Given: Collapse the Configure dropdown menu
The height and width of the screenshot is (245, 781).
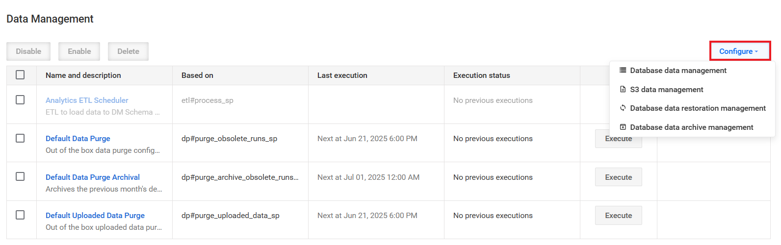Looking at the screenshot, I should (740, 51).
